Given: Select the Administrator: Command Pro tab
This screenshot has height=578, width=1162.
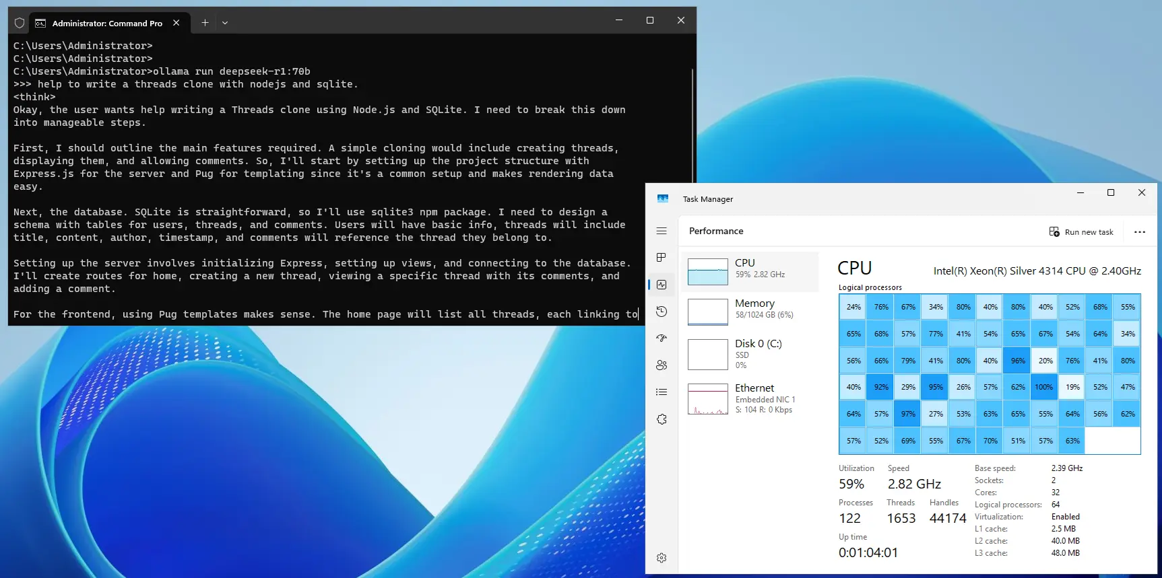Looking at the screenshot, I should coord(106,23).
